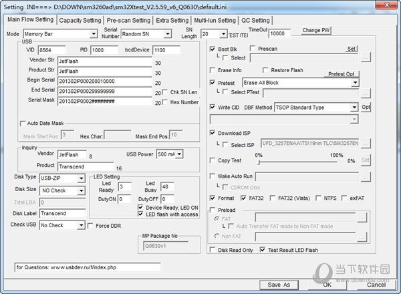Open Multi-lun Setting tab
Screen dimensions: 401x294
pyautogui.click(x=215, y=21)
